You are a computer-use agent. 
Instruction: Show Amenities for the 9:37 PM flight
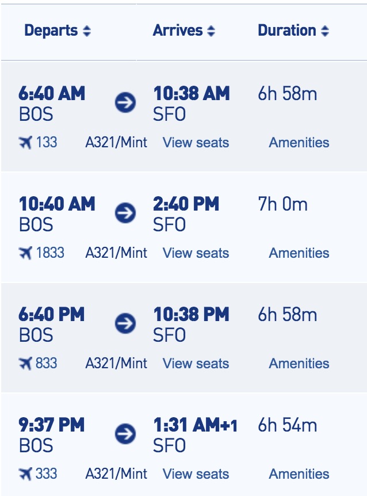click(x=299, y=474)
